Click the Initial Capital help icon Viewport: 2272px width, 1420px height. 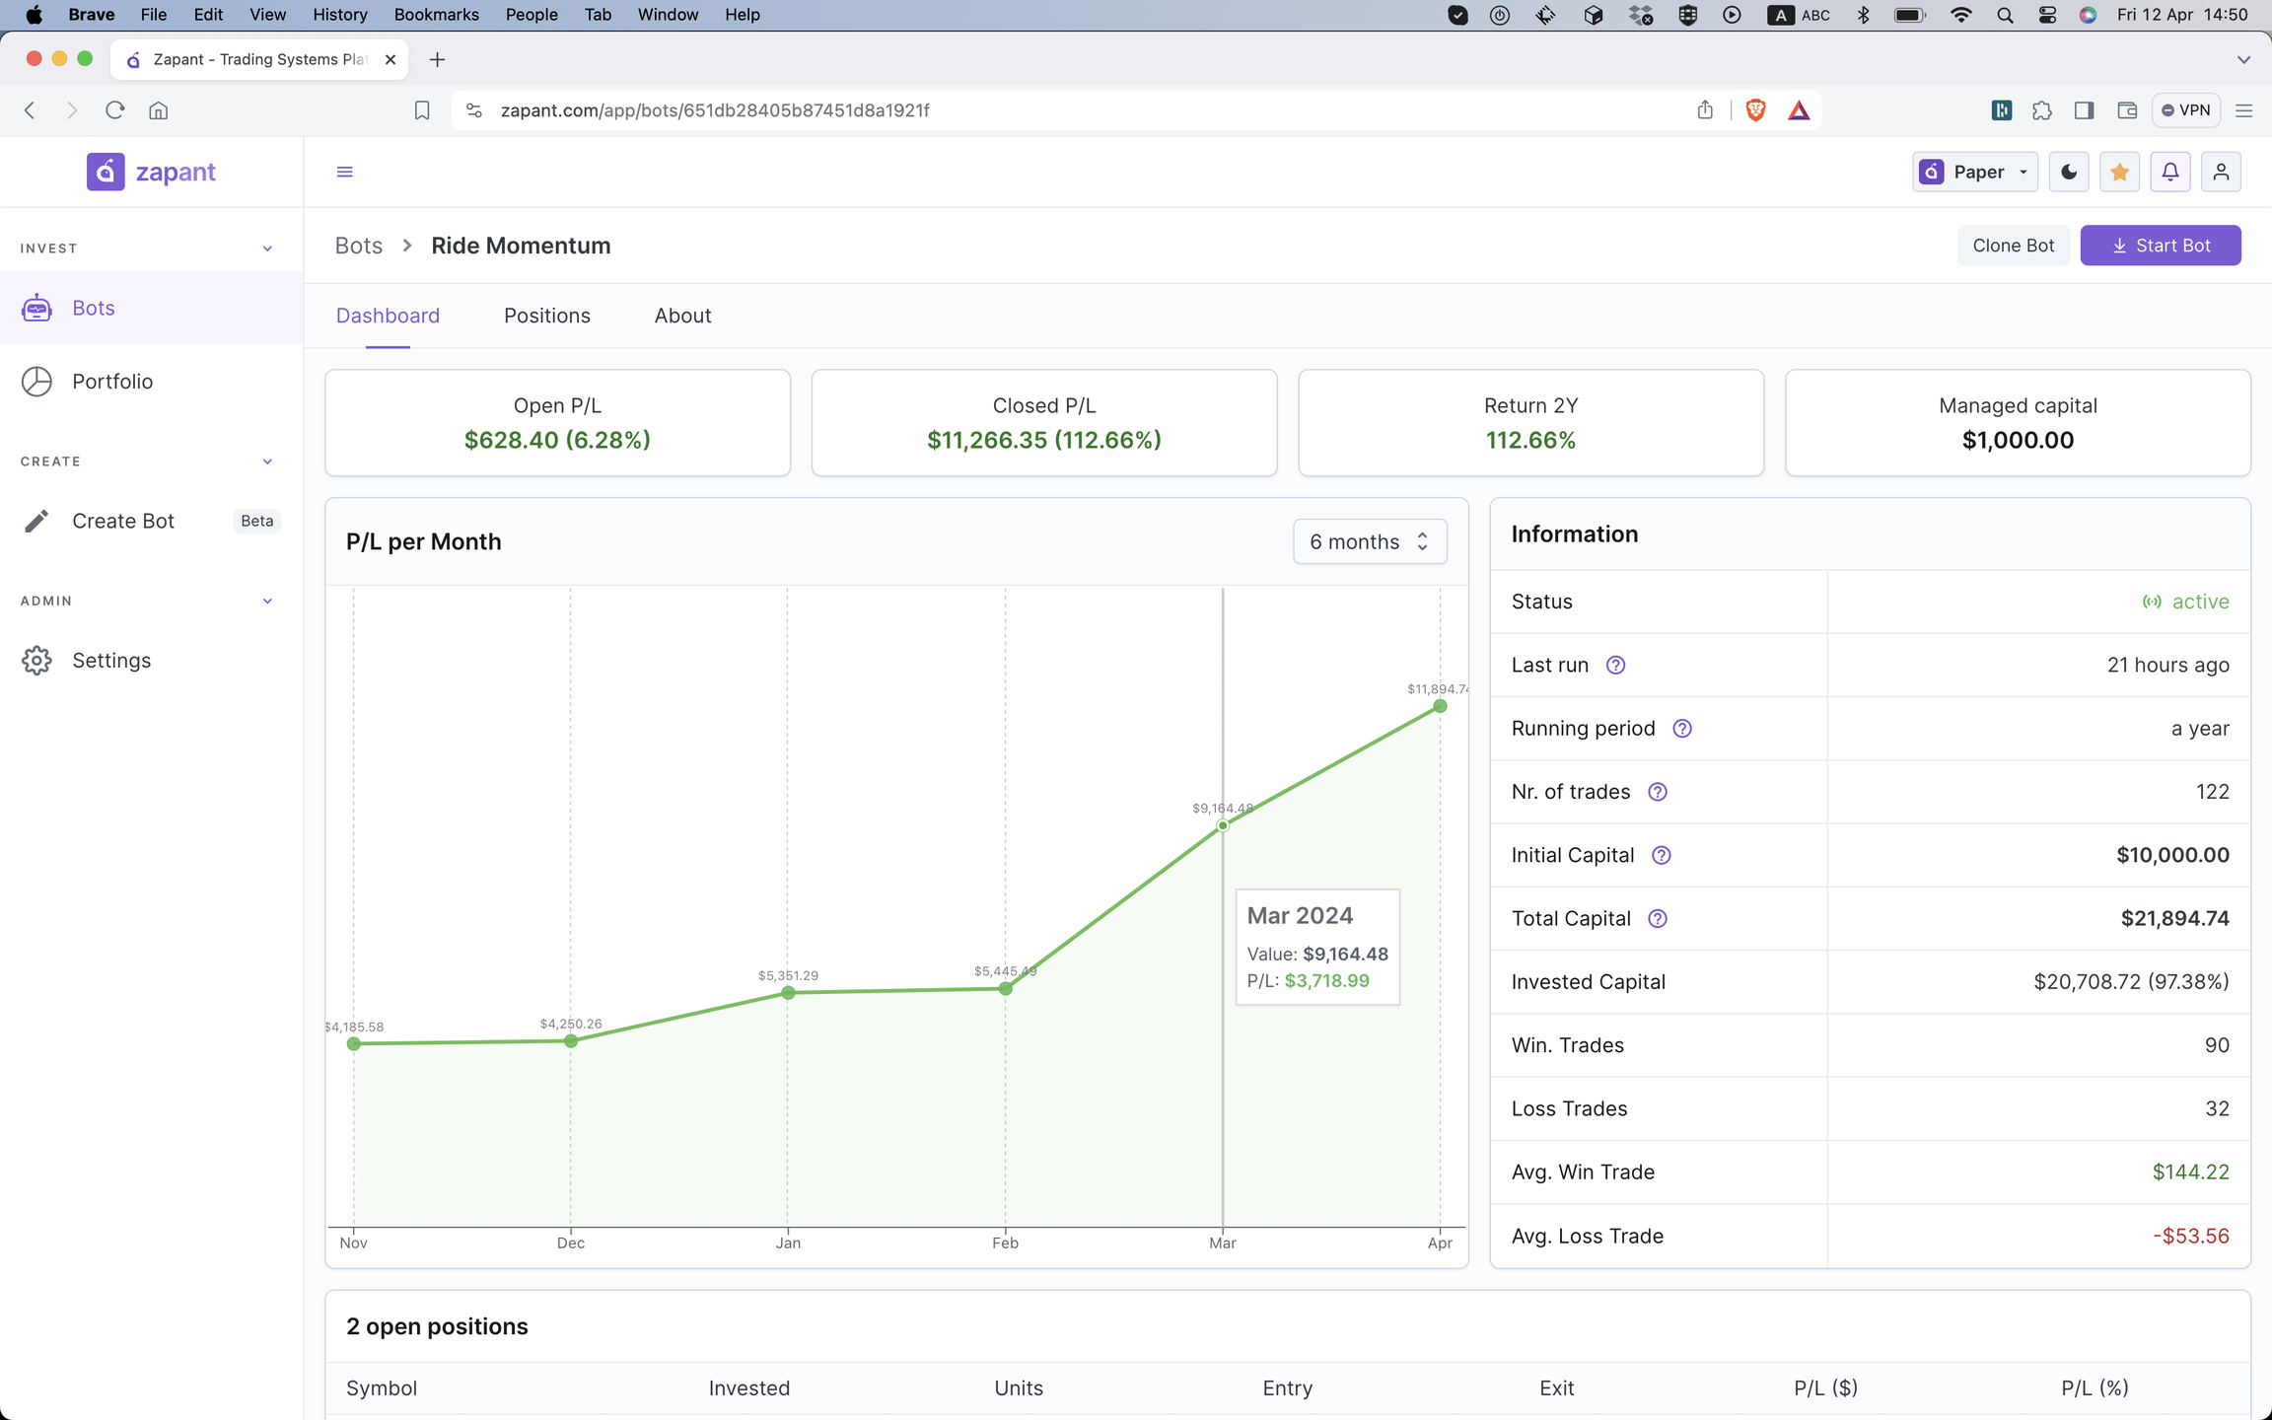(1662, 855)
